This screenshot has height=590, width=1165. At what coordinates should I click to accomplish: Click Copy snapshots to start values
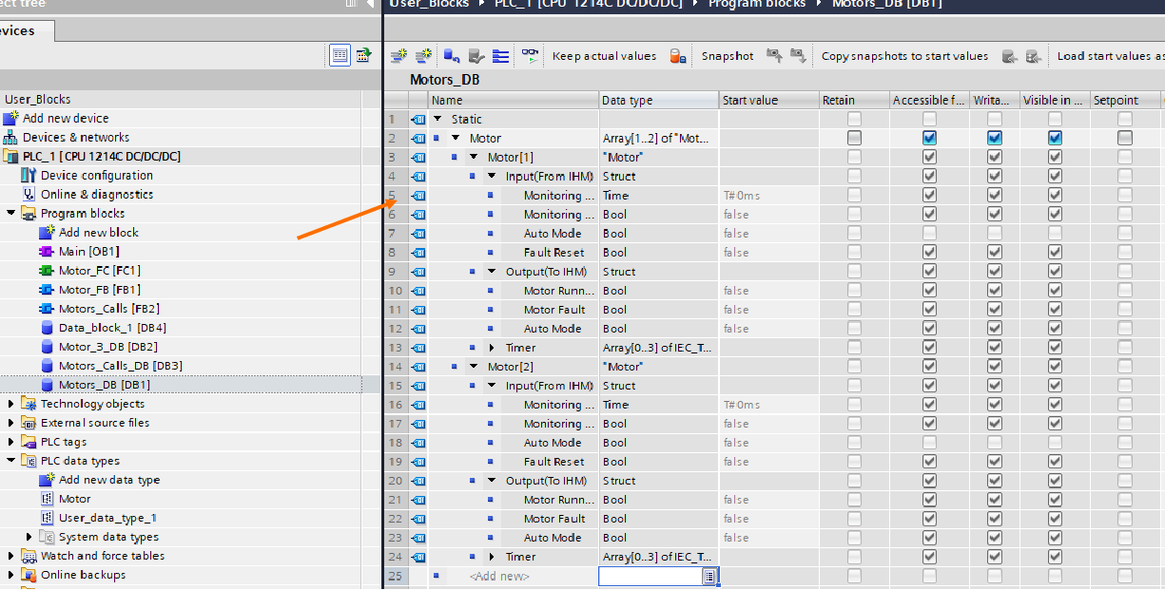pyautogui.click(x=904, y=56)
